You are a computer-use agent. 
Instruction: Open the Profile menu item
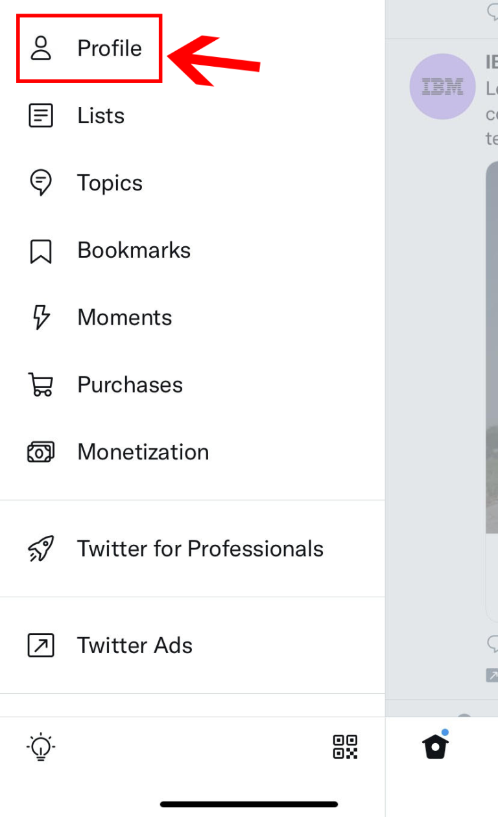[x=109, y=49]
